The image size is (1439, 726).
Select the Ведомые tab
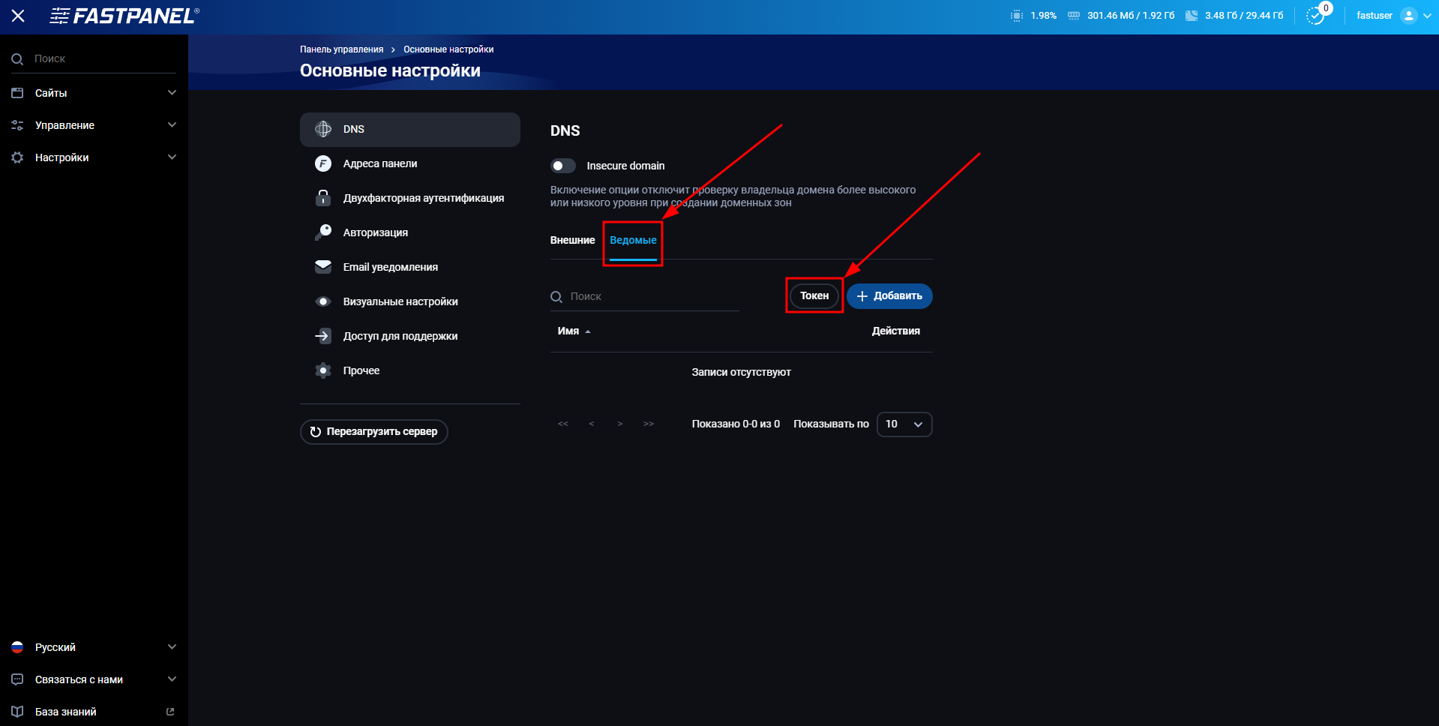tap(633, 240)
